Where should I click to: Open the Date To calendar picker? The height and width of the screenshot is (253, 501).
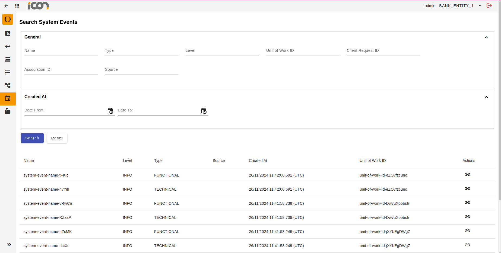coord(204,111)
